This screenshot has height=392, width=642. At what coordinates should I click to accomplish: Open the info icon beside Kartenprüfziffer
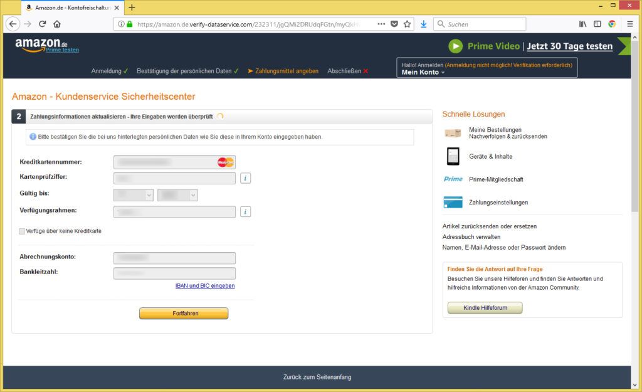pos(245,177)
